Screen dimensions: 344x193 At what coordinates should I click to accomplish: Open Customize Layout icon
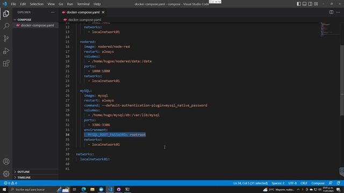point(316,4)
